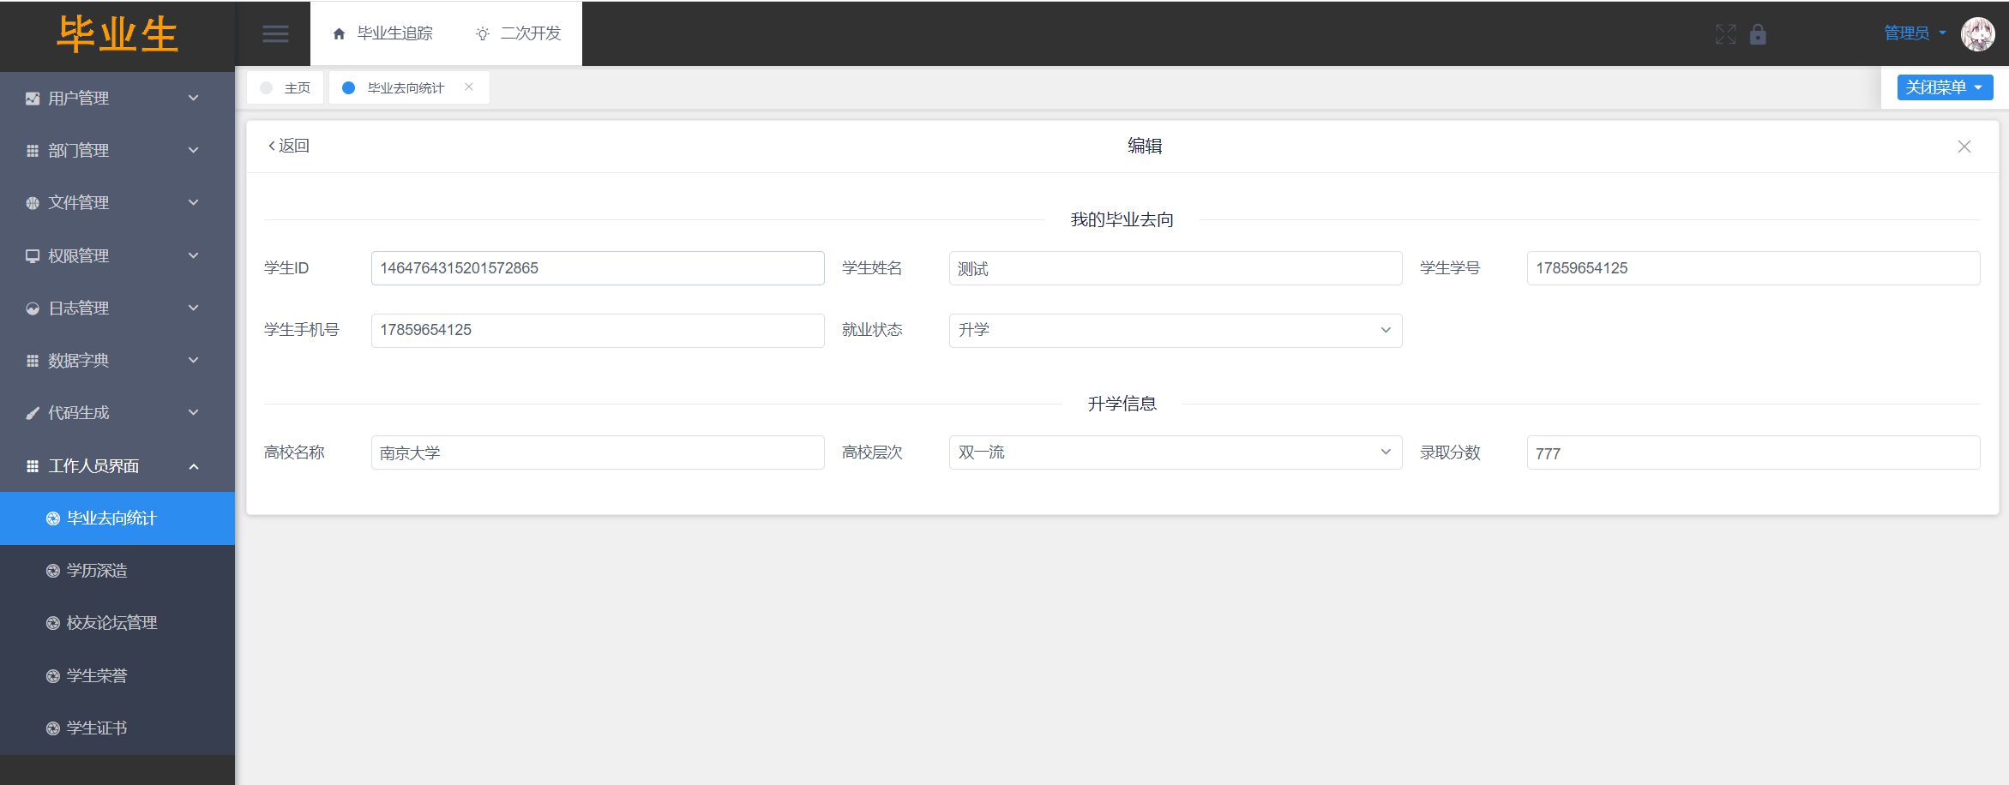This screenshot has width=2009, height=785.
Task: Click the 用户管理 sidebar icon
Action: coord(33,99)
